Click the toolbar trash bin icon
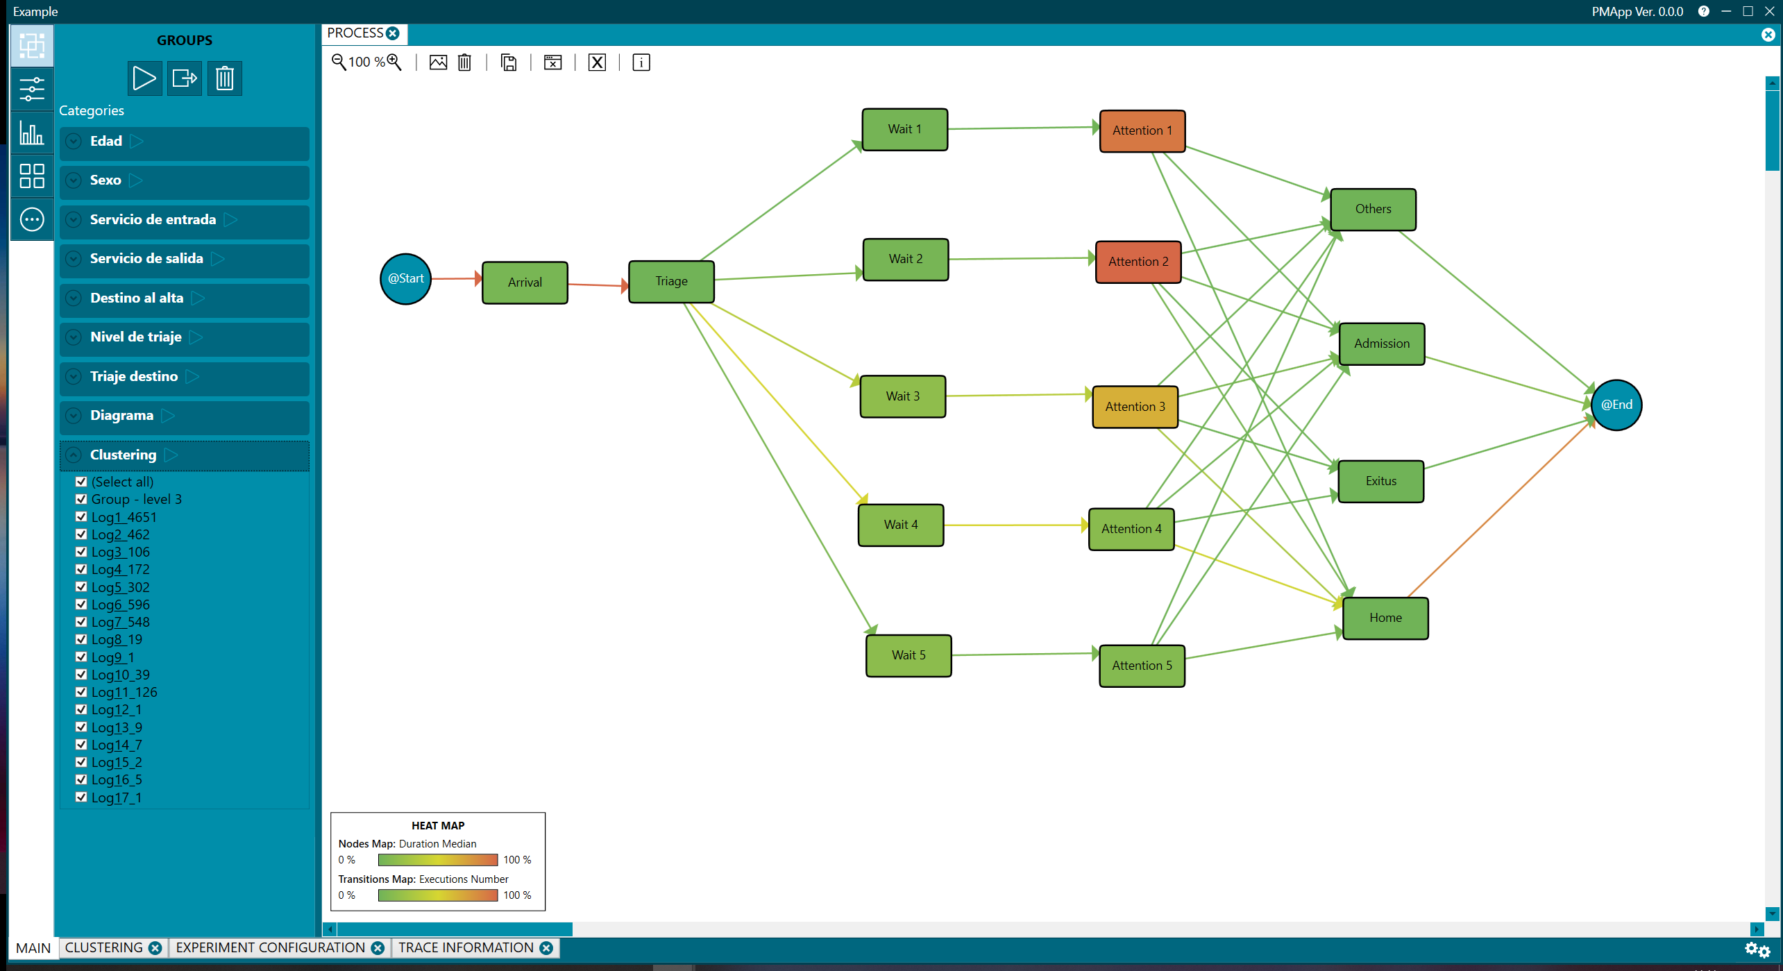The height and width of the screenshot is (971, 1783). click(464, 62)
